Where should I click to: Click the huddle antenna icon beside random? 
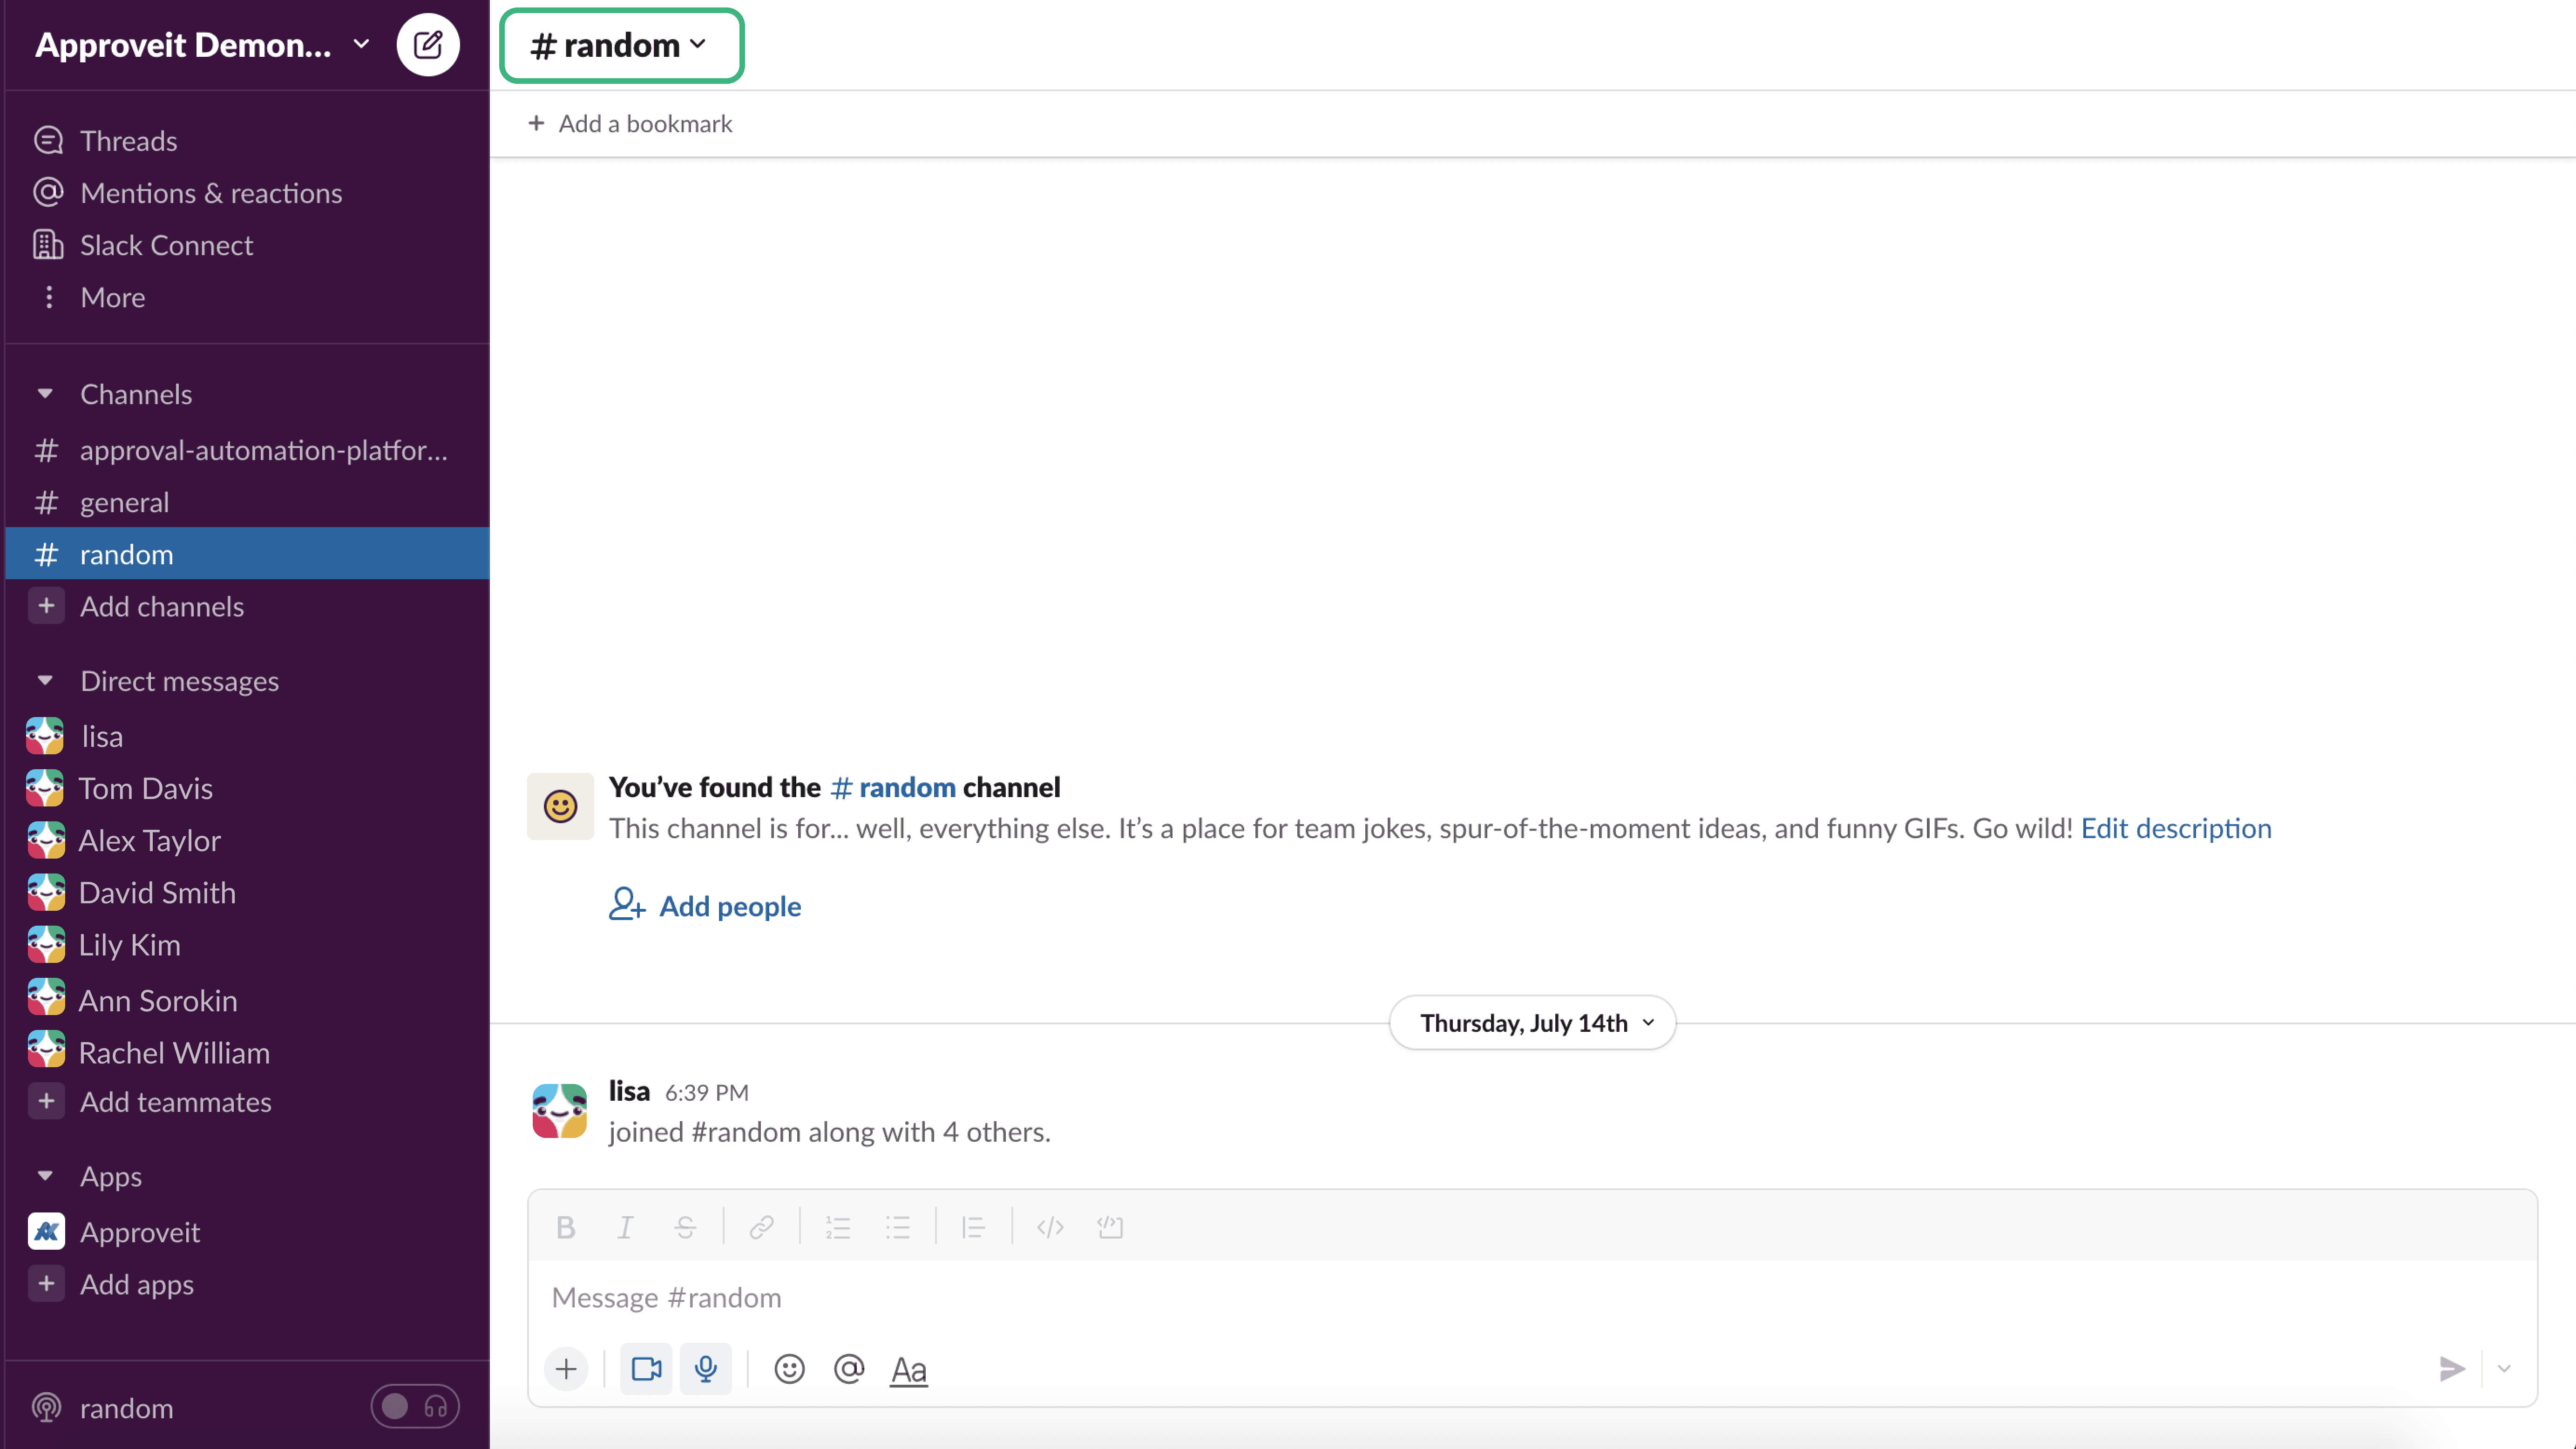coord(47,1408)
